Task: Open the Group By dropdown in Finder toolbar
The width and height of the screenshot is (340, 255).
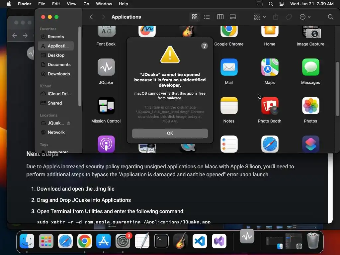Action: point(260,17)
